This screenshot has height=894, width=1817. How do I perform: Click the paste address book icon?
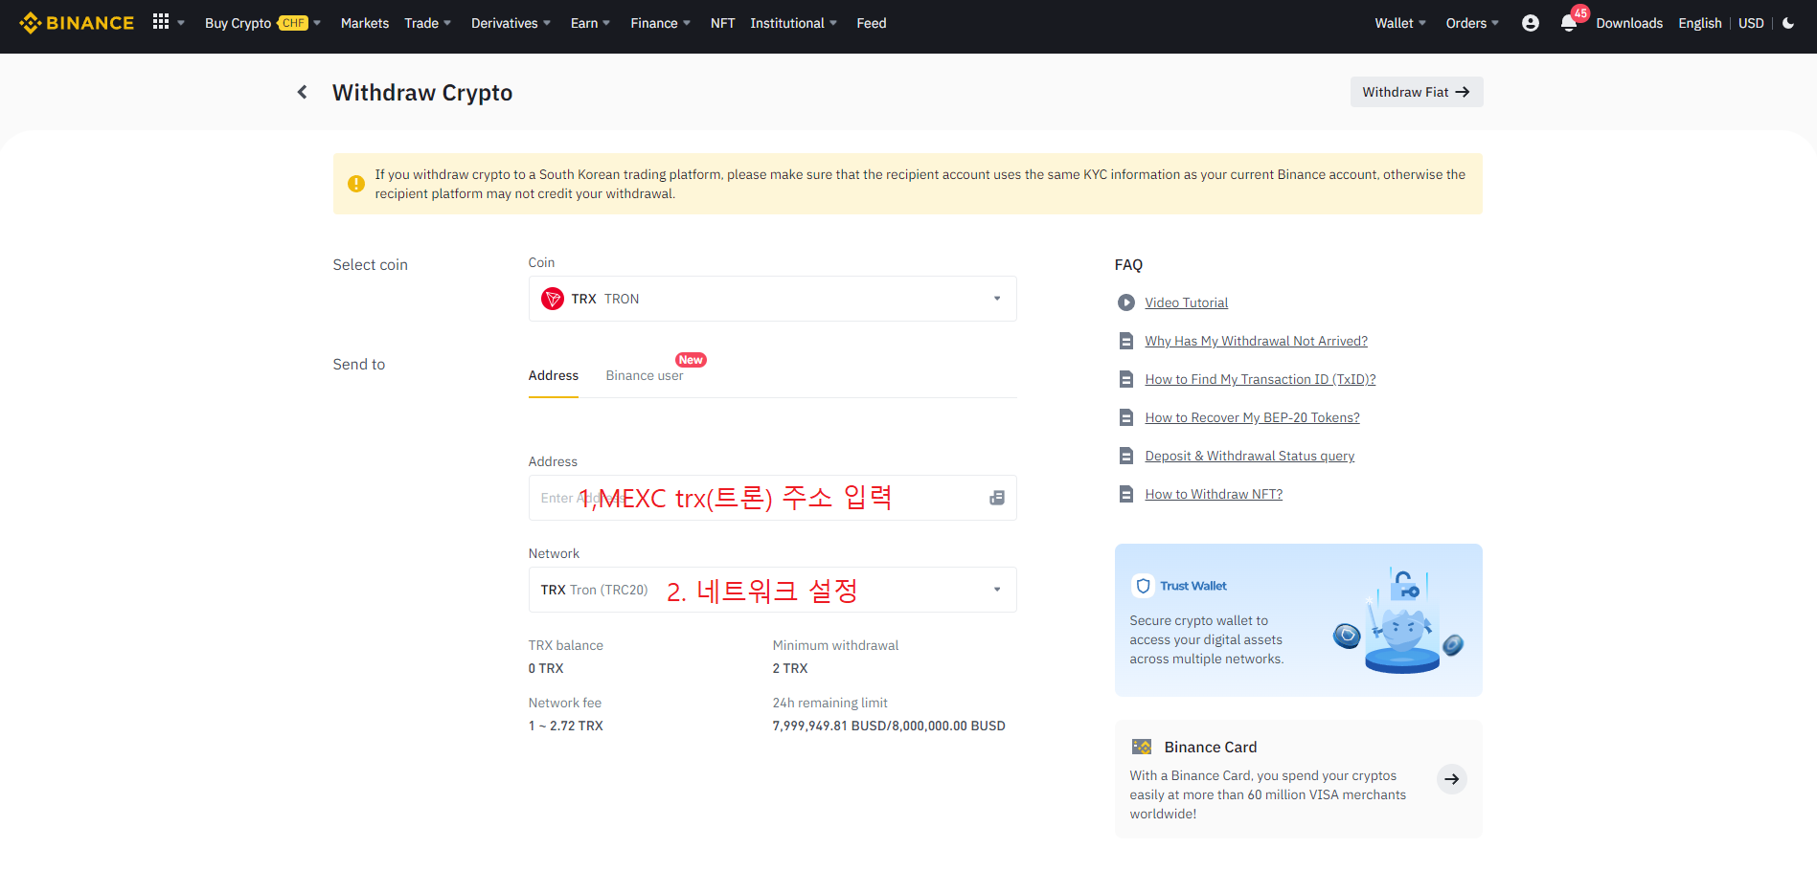point(997,498)
